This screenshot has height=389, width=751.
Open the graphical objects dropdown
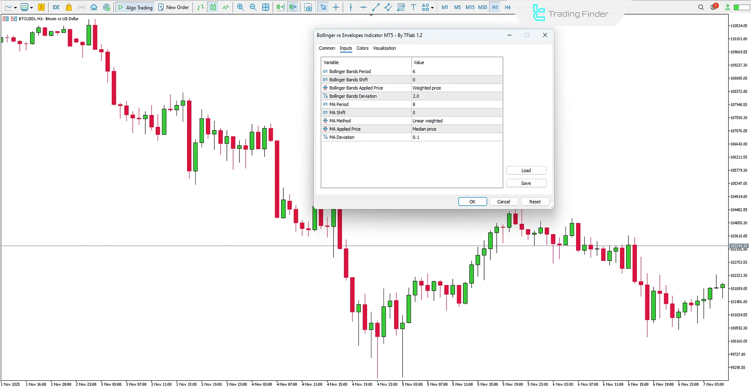pyautogui.click(x=432, y=7)
